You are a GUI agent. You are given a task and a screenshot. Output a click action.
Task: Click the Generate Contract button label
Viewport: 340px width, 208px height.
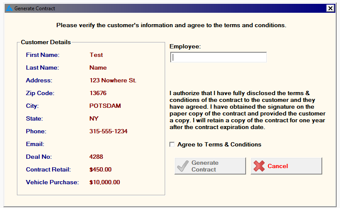coord(205,166)
